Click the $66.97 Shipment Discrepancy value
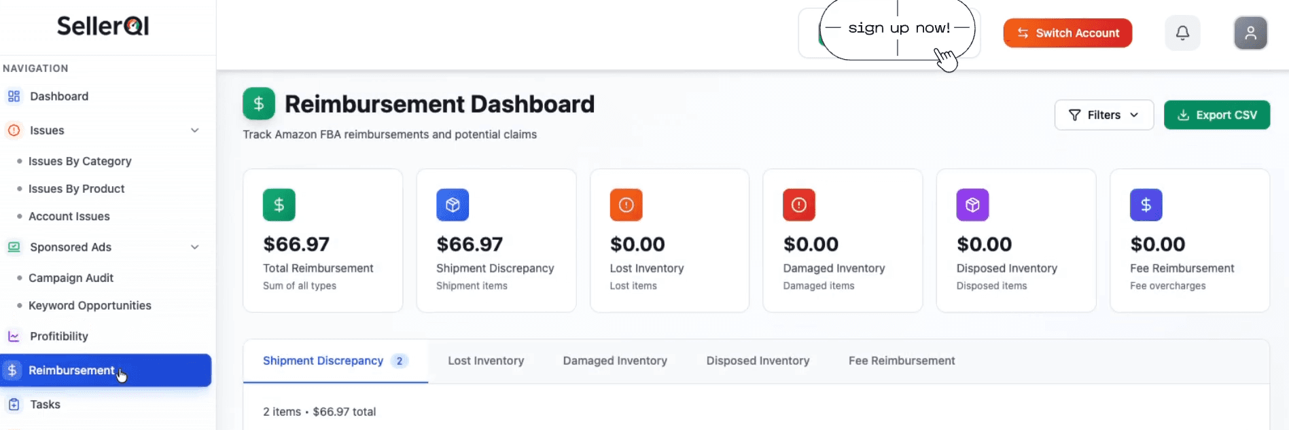Viewport: 1289px width, 430px height. tap(470, 244)
